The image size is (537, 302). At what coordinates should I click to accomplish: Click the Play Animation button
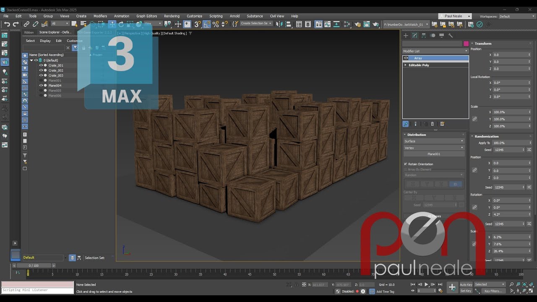pyautogui.click(x=427, y=284)
